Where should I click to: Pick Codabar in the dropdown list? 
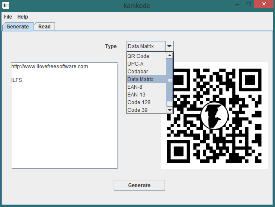coord(146,71)
